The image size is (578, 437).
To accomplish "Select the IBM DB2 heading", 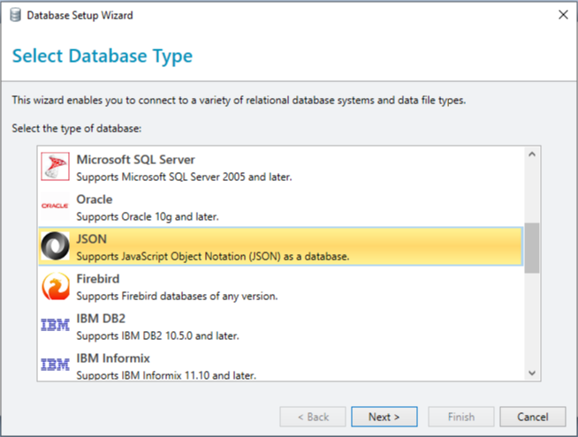I will click(x=101, y=319).
